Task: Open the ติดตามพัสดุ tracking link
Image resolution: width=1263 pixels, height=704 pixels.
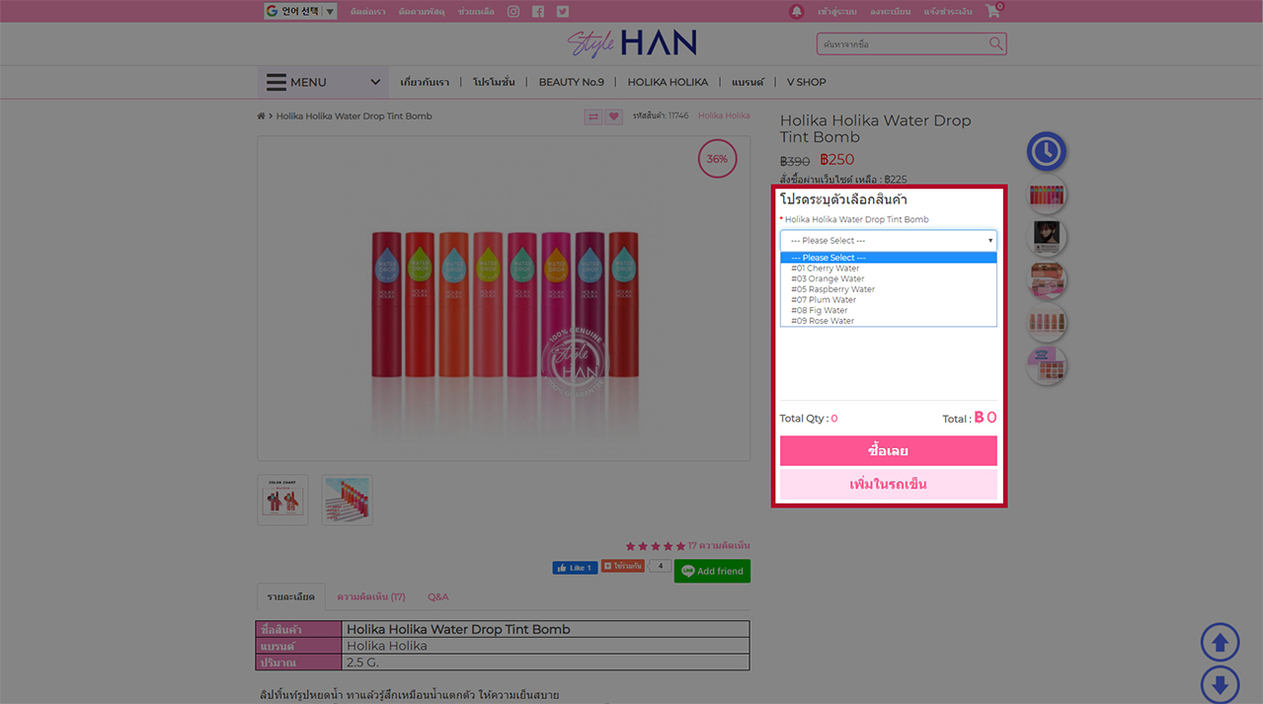Action: point(422,12)
